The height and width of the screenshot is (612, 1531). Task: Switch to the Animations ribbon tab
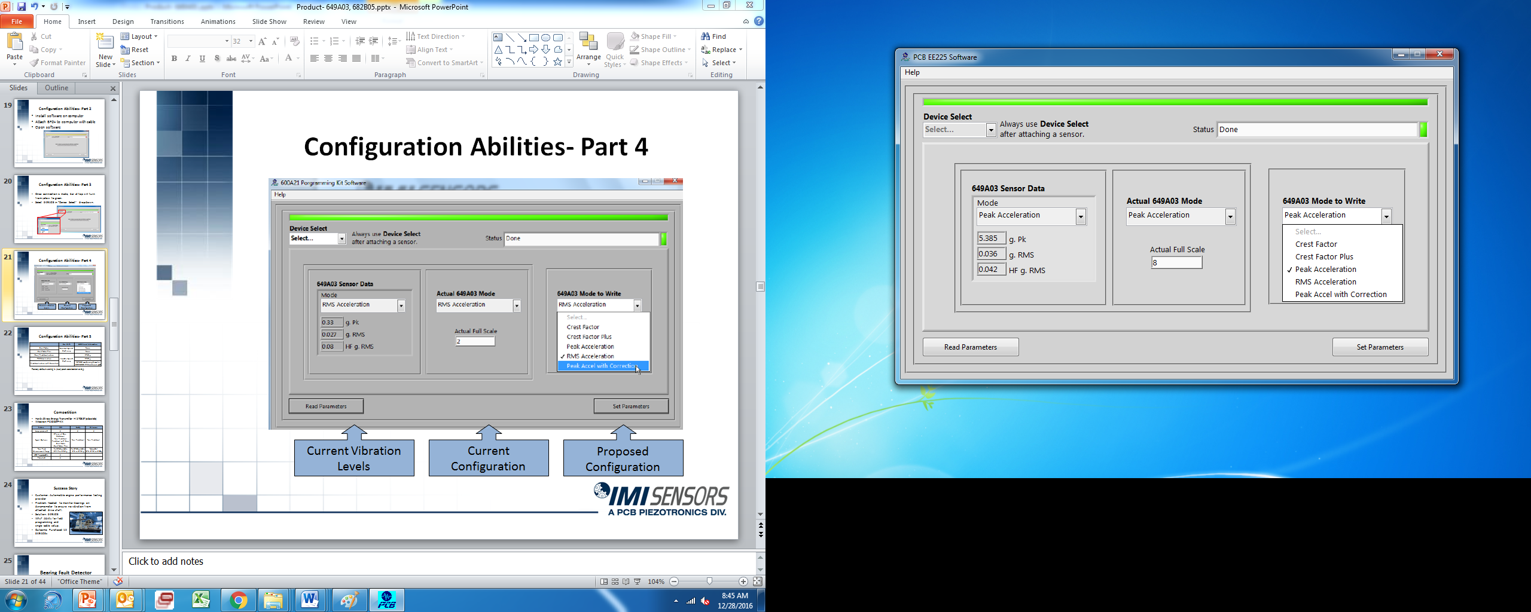[218, 22]
